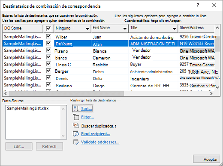Open the Ninguno column dropdown arrow

pyautogui.click(x=87, y=29)
